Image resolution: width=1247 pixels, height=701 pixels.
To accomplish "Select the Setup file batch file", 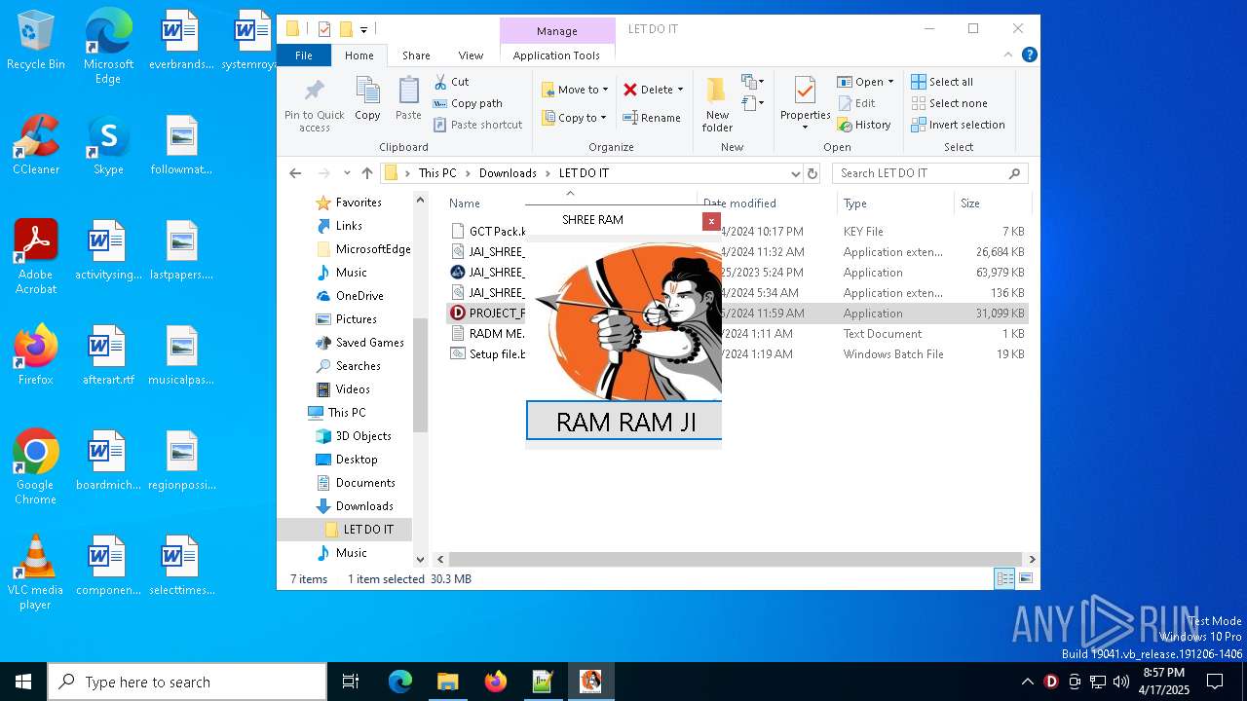I will pyautogui.click(x=737, y=354).
